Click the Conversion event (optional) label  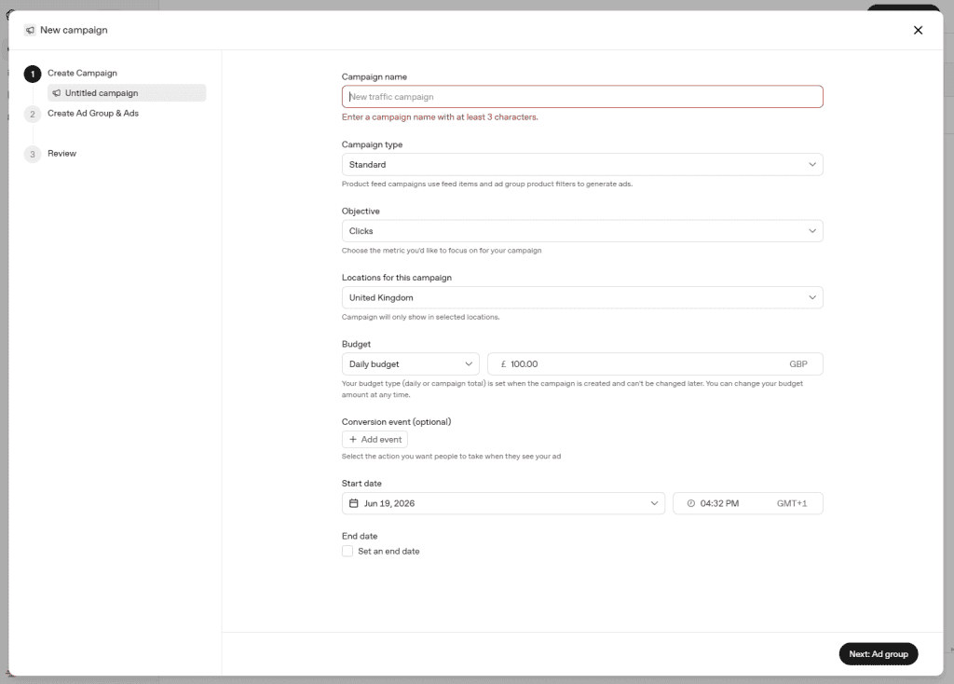coord(396,422)
